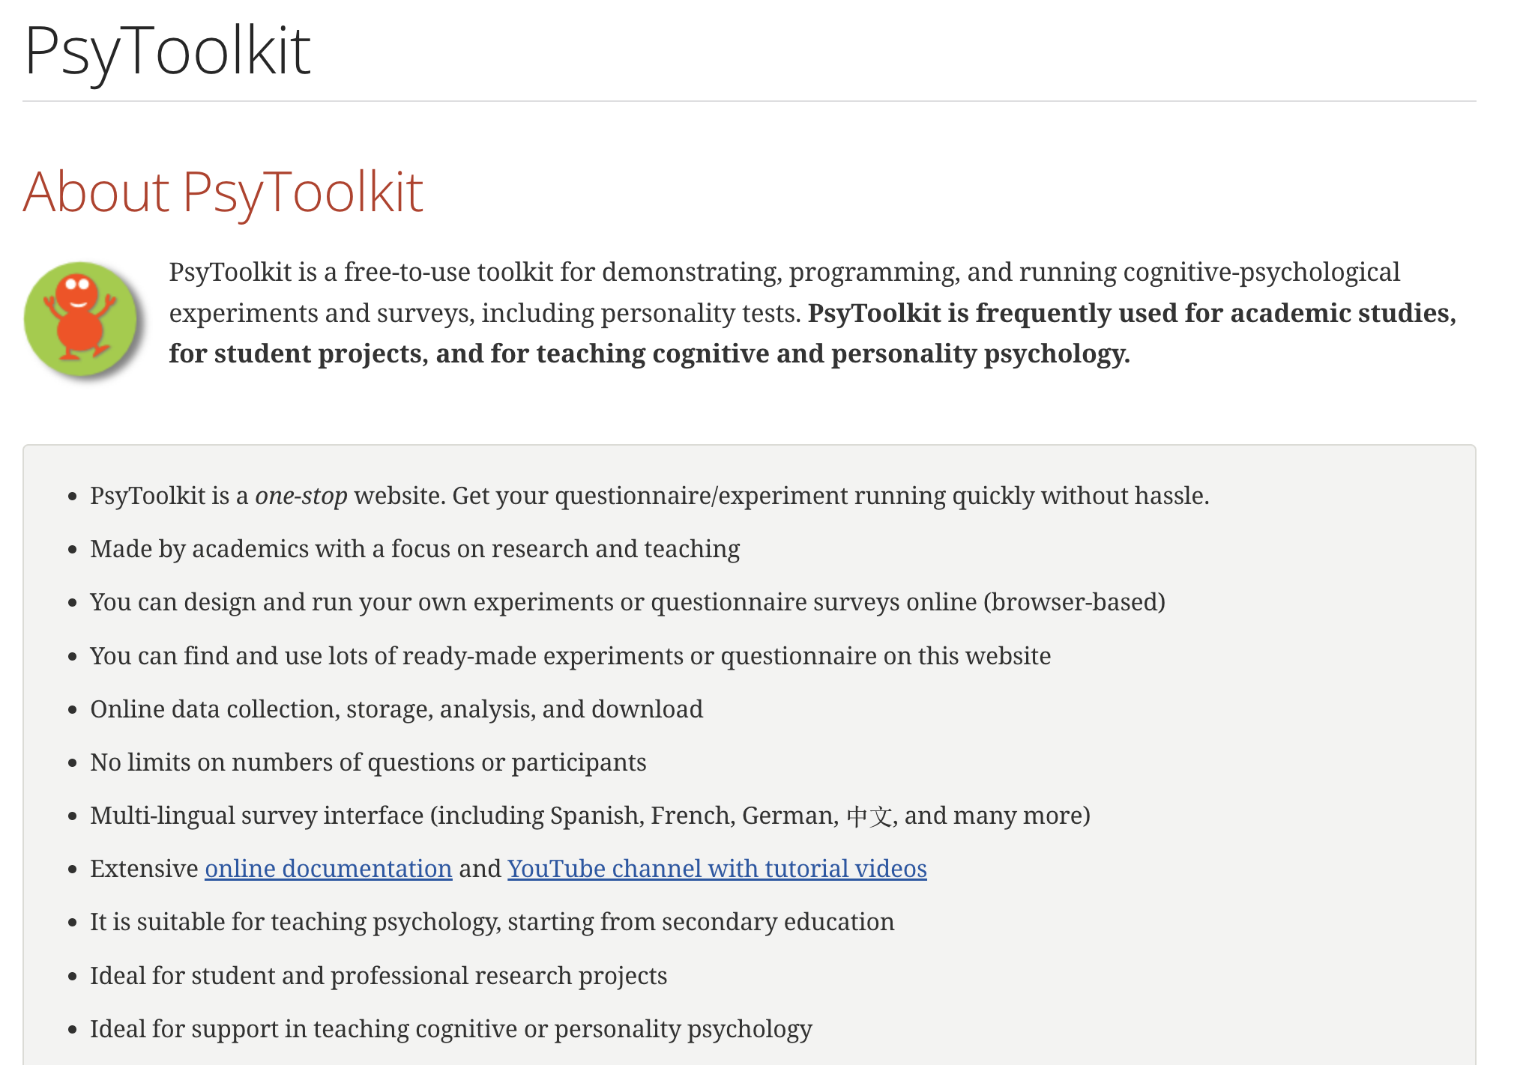Image resolution: width=1535 pixels, height=1065 pixels.
Task: Click the 'ready-made experiments' bullet text
Action: (570, 656)
